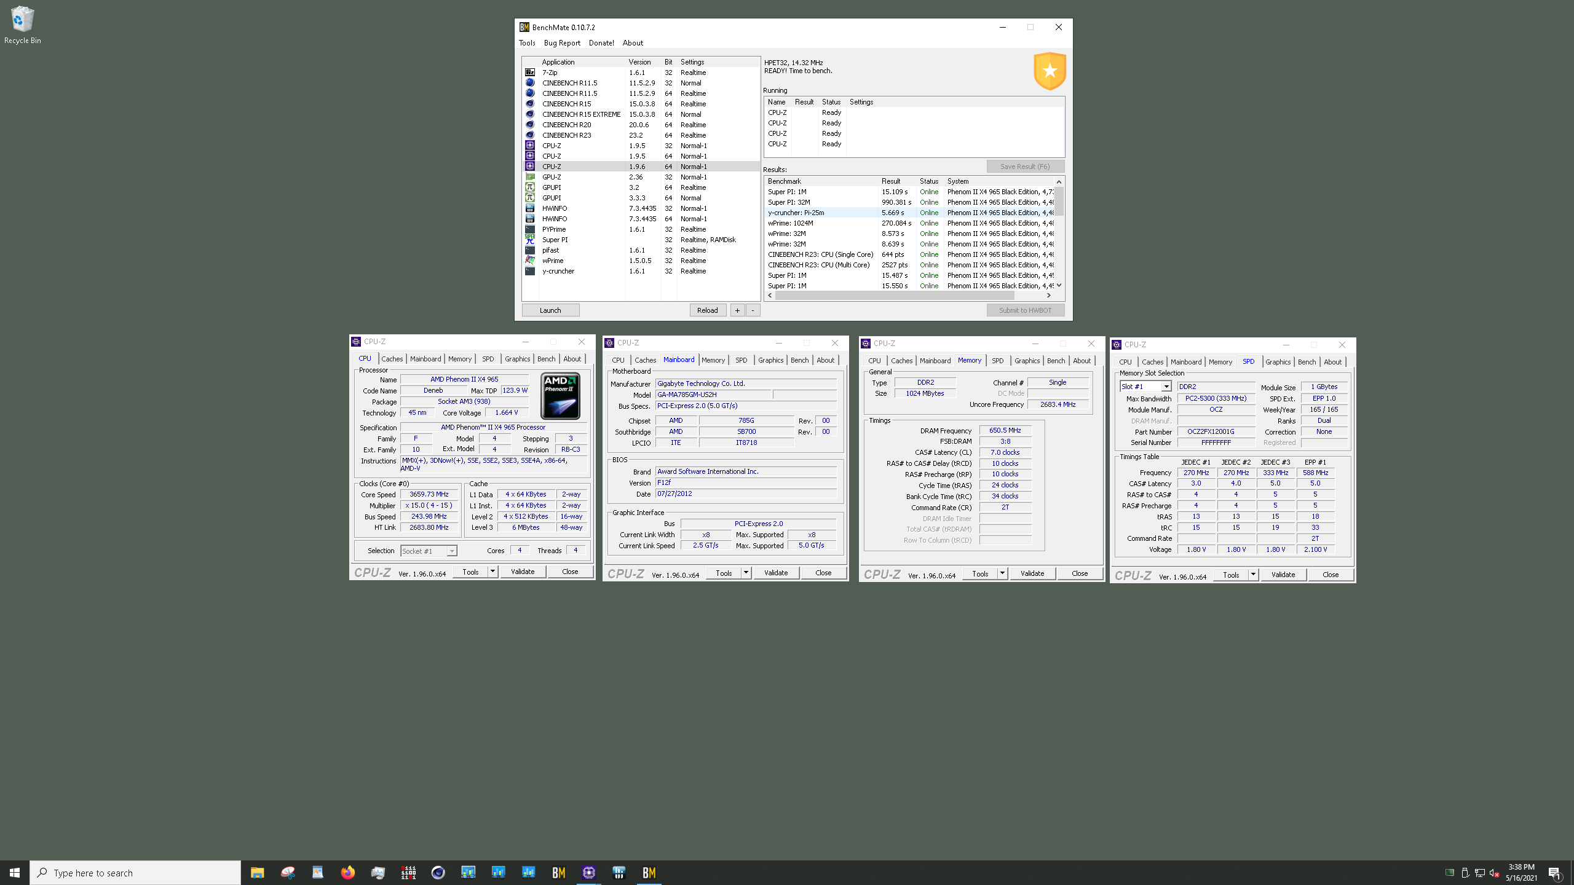Open the Windows Start menu
1574x885 pixels.
[15, 873]
